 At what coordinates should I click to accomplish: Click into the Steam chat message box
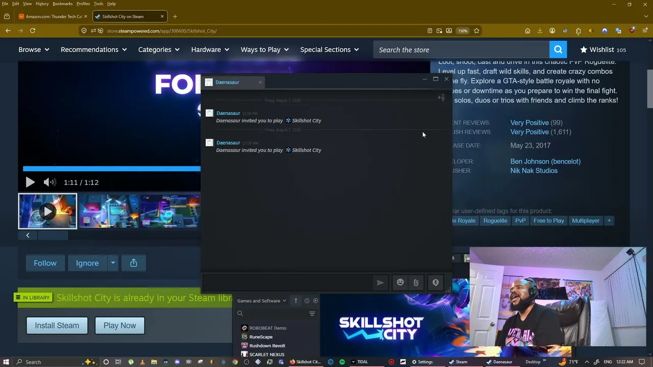pyautogui.click(x=288, y=282)
